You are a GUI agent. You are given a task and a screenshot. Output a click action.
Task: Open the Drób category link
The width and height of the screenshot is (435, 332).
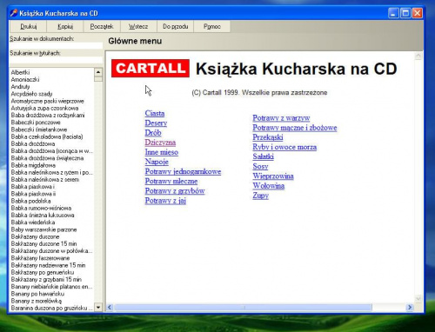tap(153, 133)
